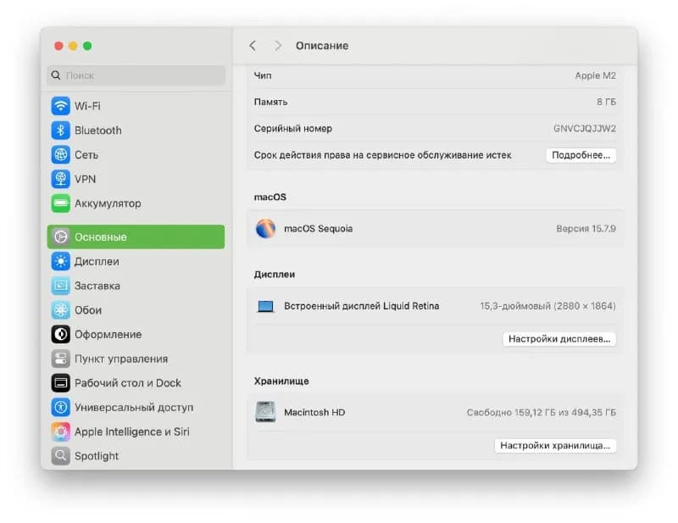The width and height of the screenshot is (678, 523).
Task: Select Основные in the sidebar
Action: click(x=136, y=237)
